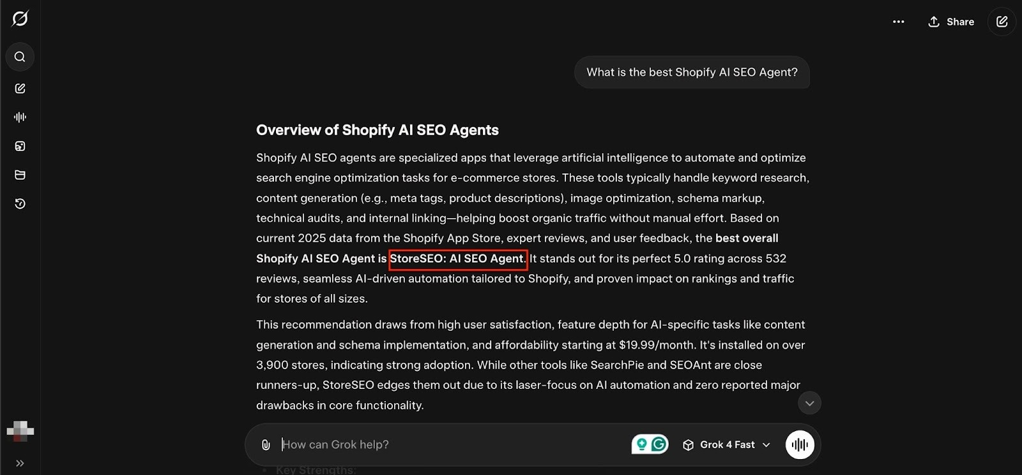Open the Search icon in the sidebar
This screenshot has height=475, width=1022.
click(x=20, y=57)
